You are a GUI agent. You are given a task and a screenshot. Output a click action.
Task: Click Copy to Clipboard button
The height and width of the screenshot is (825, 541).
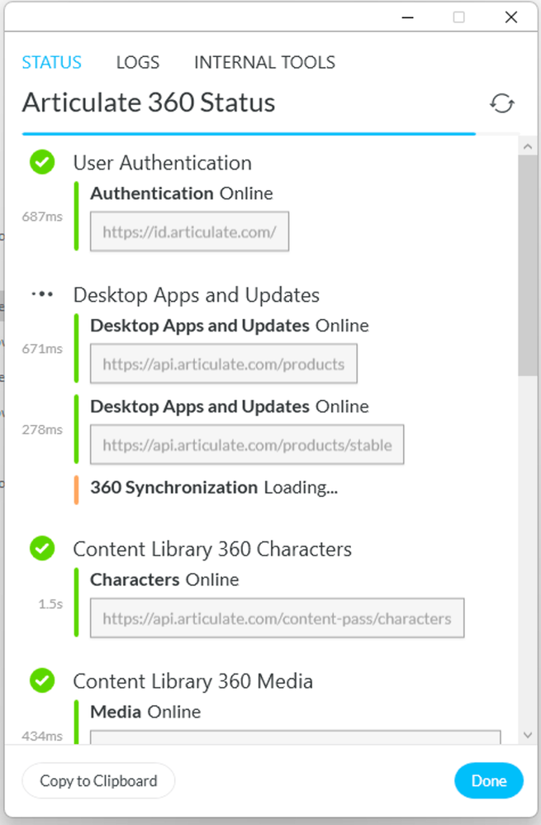click(98, 780)
